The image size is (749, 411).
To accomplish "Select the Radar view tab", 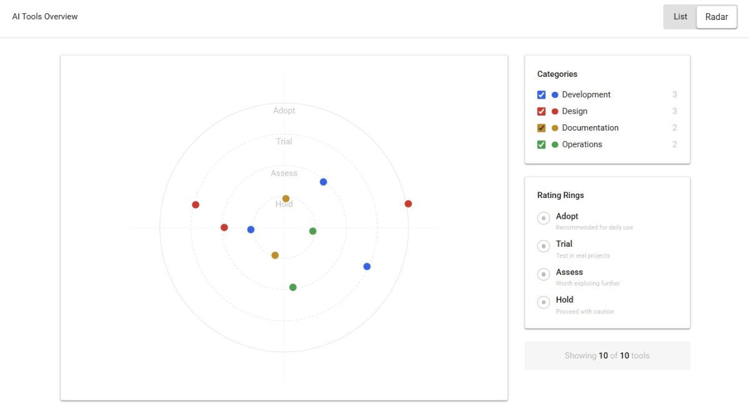I will tap(717, 17).
